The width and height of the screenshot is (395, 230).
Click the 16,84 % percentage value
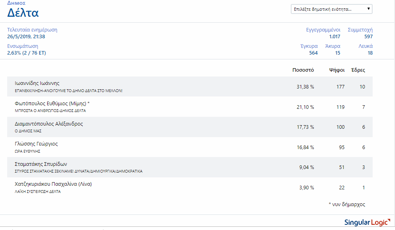(x=305, y=147)
